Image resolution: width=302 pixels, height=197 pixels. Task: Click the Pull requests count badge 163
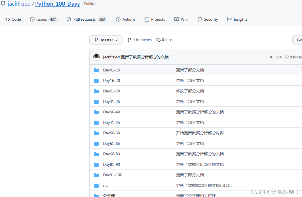pos(102,20)
